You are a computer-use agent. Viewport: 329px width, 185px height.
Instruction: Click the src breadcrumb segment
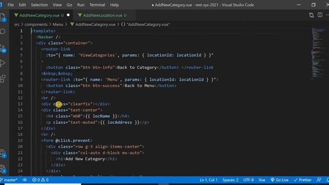(x=17, y=25)
